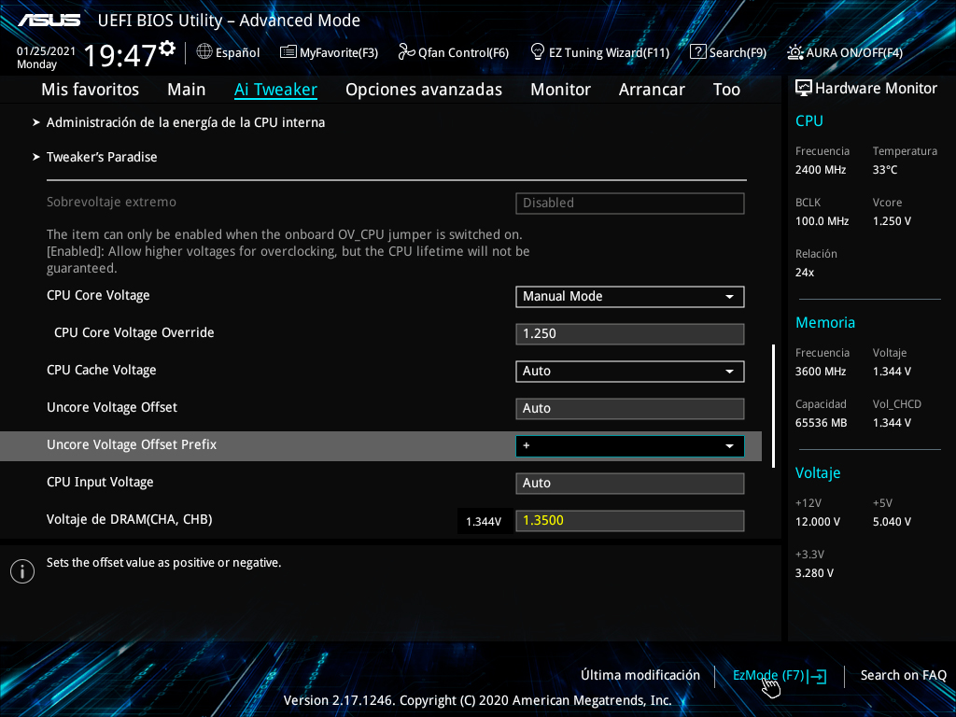The image size is (956, 717).
Task: Launch EZ Tuning Wizard bulb icon
Action: tap(538, 52)
